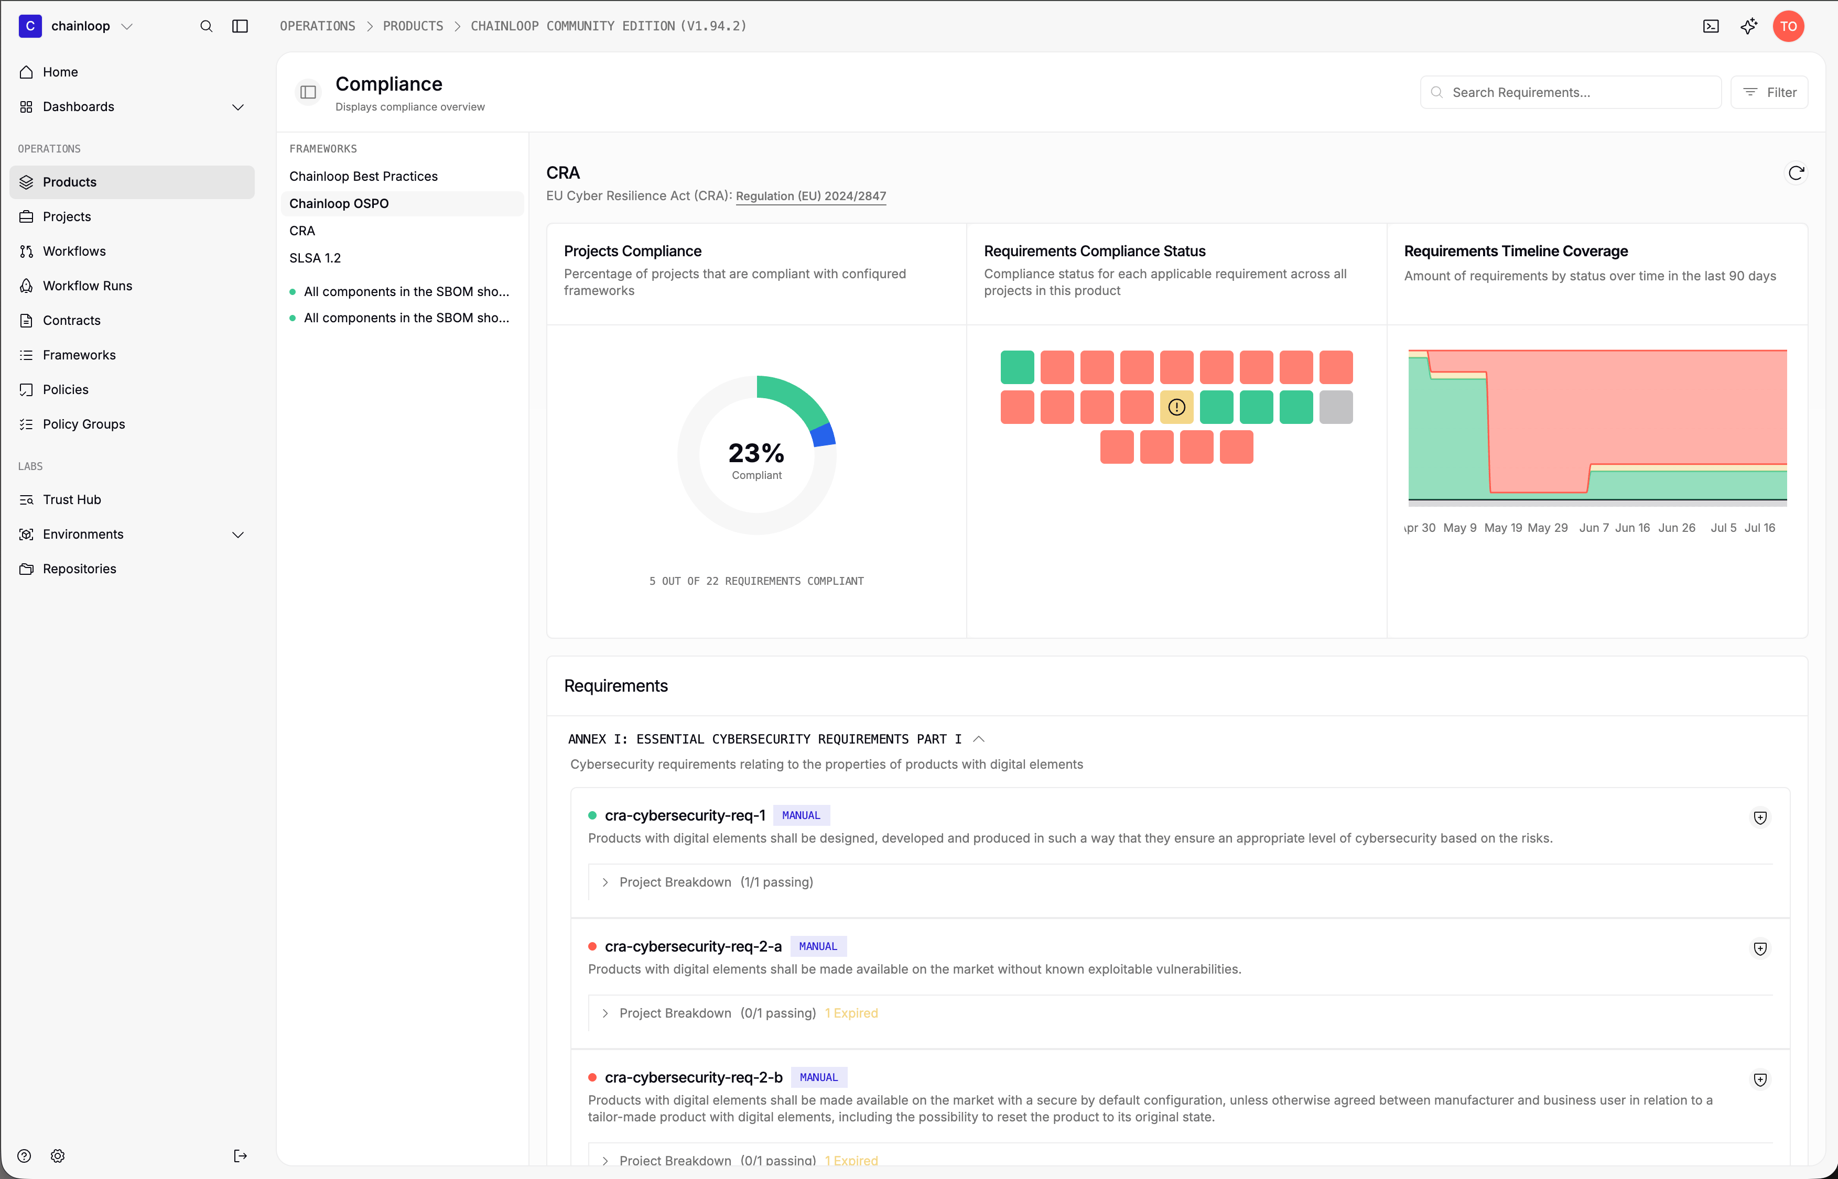Open Policies in the sidebar

click(132, 390)
